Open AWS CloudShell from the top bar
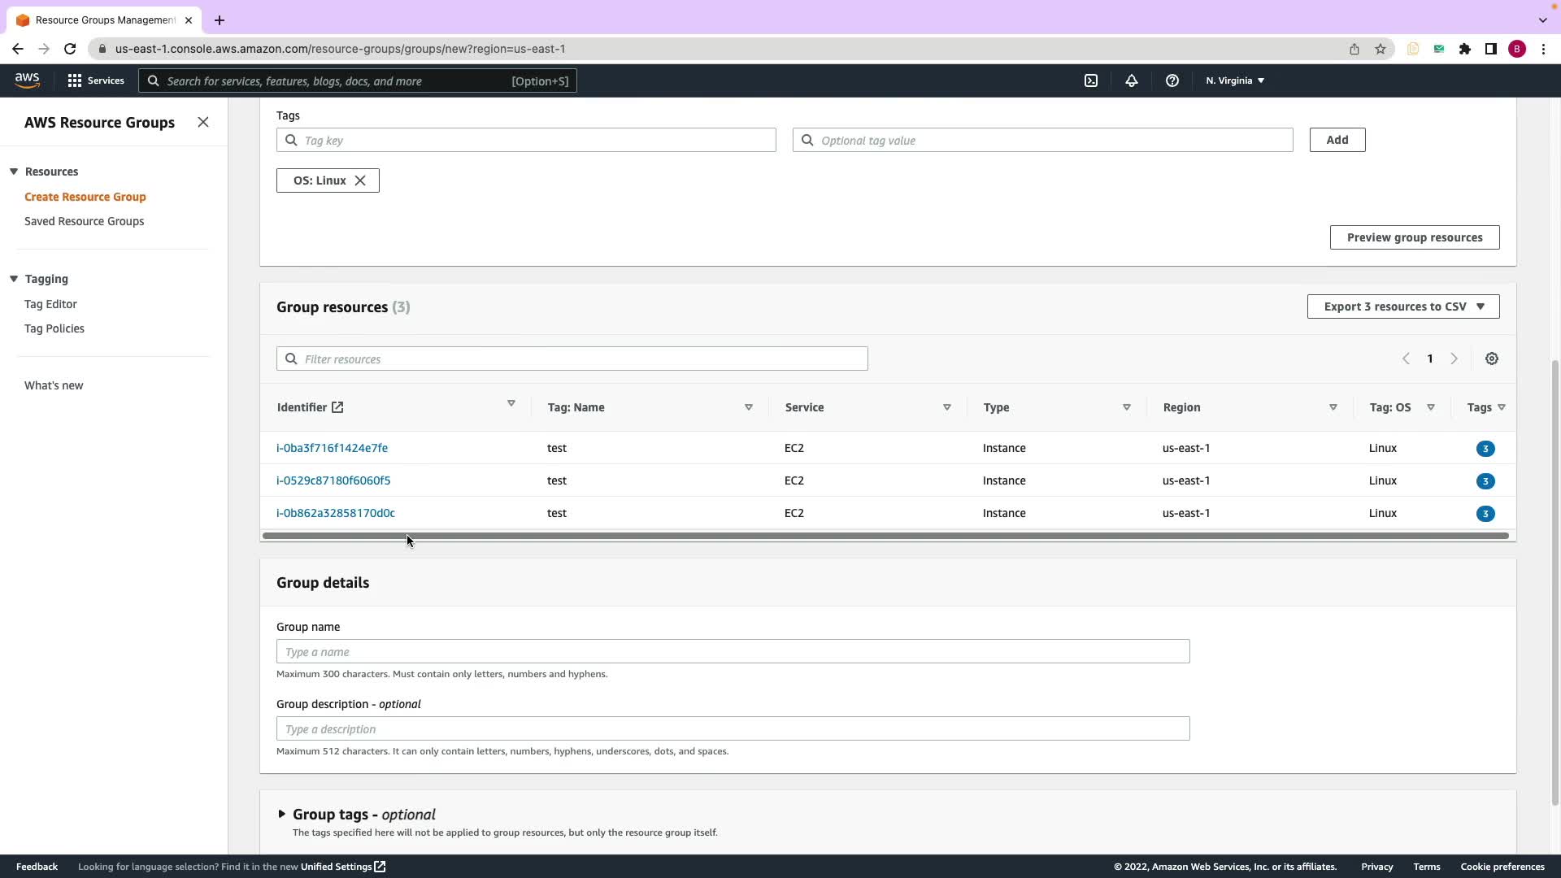This screenshot has width=1561, height=878. [1091, 80]
